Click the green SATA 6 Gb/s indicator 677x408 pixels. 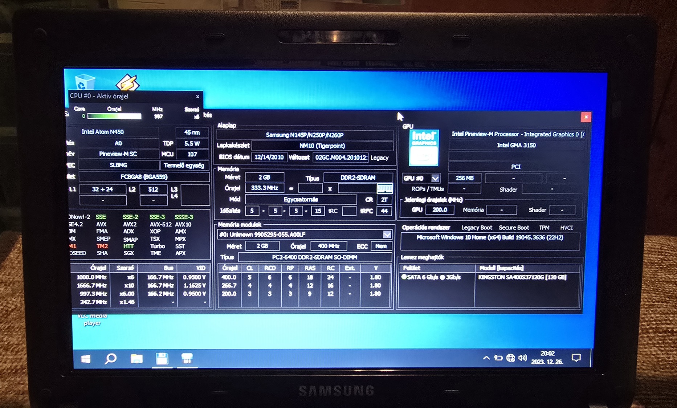404,277
